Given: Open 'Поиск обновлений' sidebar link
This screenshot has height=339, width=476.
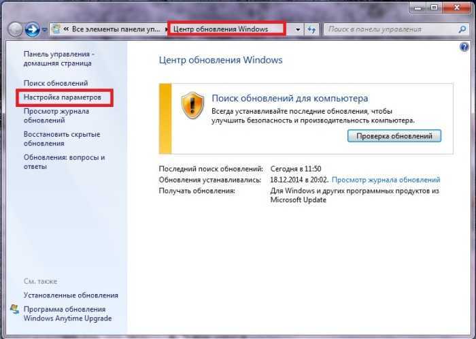Looking at the screenshot, I should (x=56, y=83).
